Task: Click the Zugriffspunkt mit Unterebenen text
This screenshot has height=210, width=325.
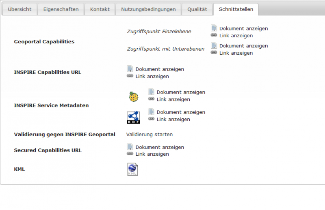Action: (165, 49)
